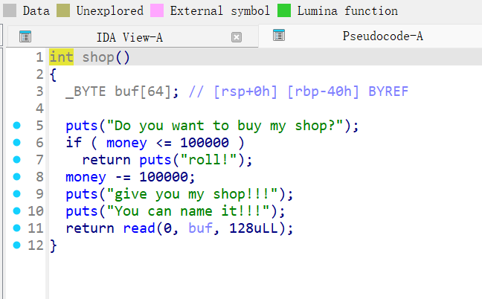The height and width of the screenshot is (299, 482).
Task: Select the Pseudocode-A tab
Action: click(x=382, y=36)
